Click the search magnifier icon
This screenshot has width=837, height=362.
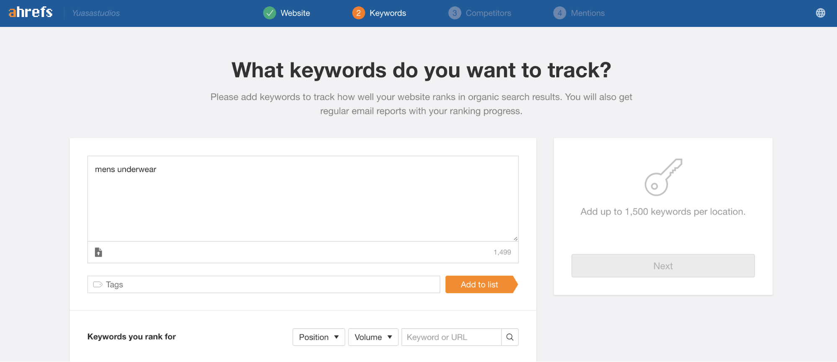point(510,337)
